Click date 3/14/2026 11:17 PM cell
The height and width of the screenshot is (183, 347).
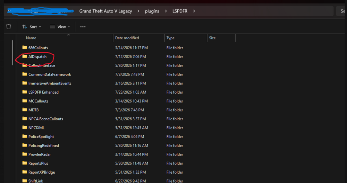point(132,48)
